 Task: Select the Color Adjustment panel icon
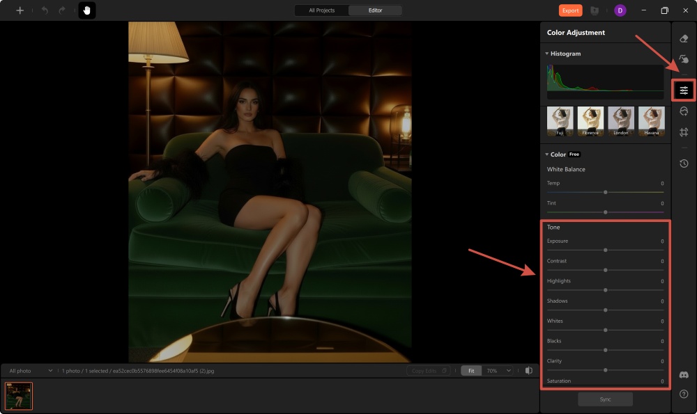pos(684,89)
